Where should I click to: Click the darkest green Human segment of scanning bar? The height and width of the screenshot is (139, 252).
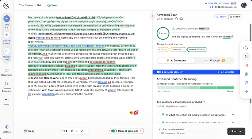coord(225,88)
